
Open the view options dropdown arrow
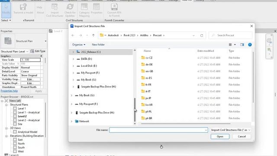pos(235,45)
